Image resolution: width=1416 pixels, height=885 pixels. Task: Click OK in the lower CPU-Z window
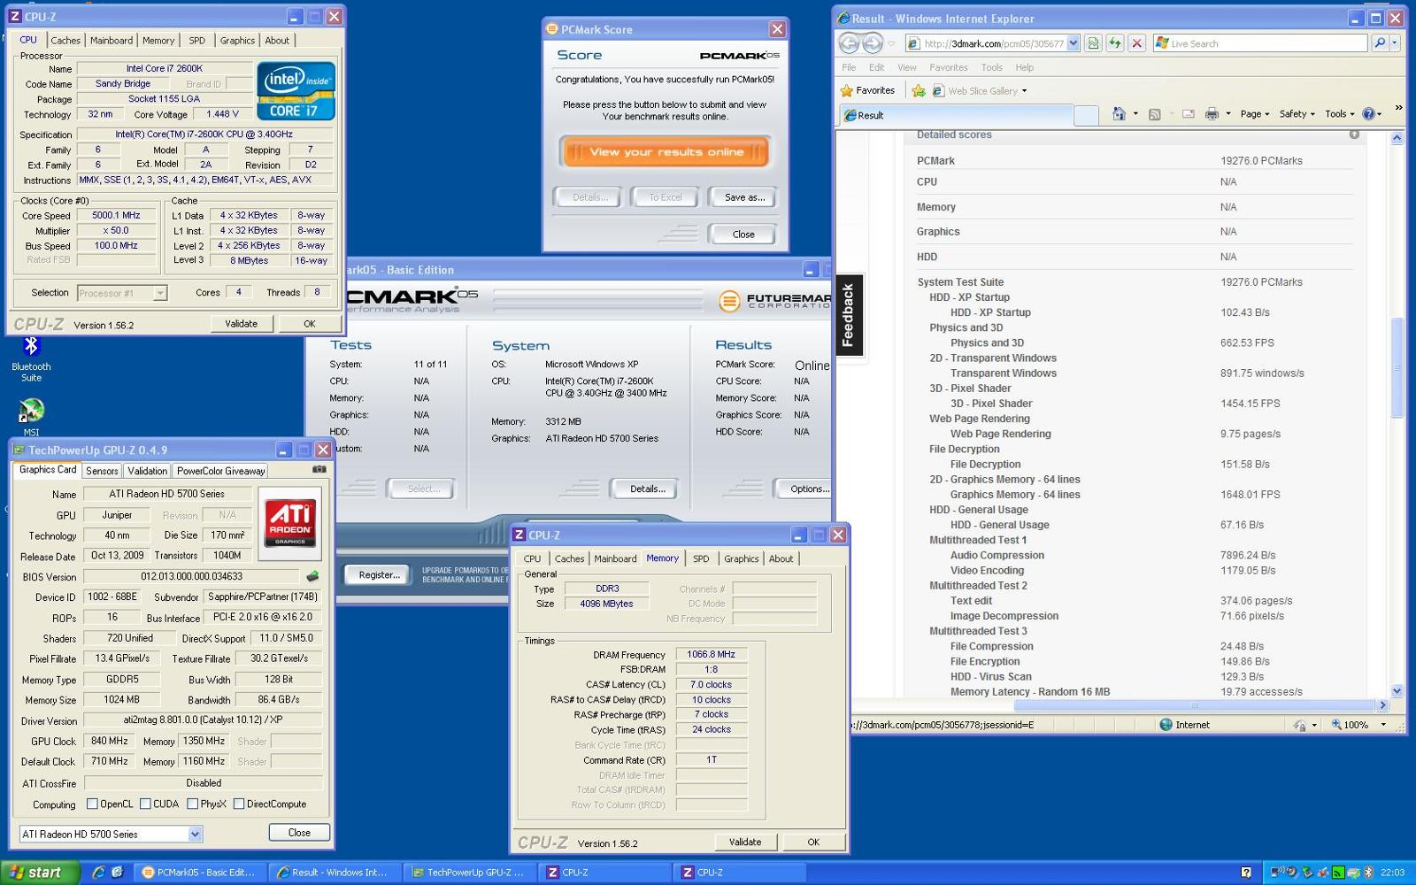pyautogui.click(x=813, y=843)
